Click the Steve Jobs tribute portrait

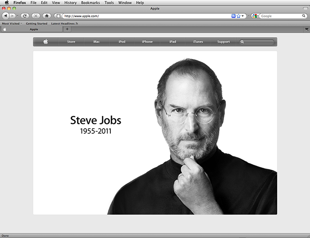192,136
